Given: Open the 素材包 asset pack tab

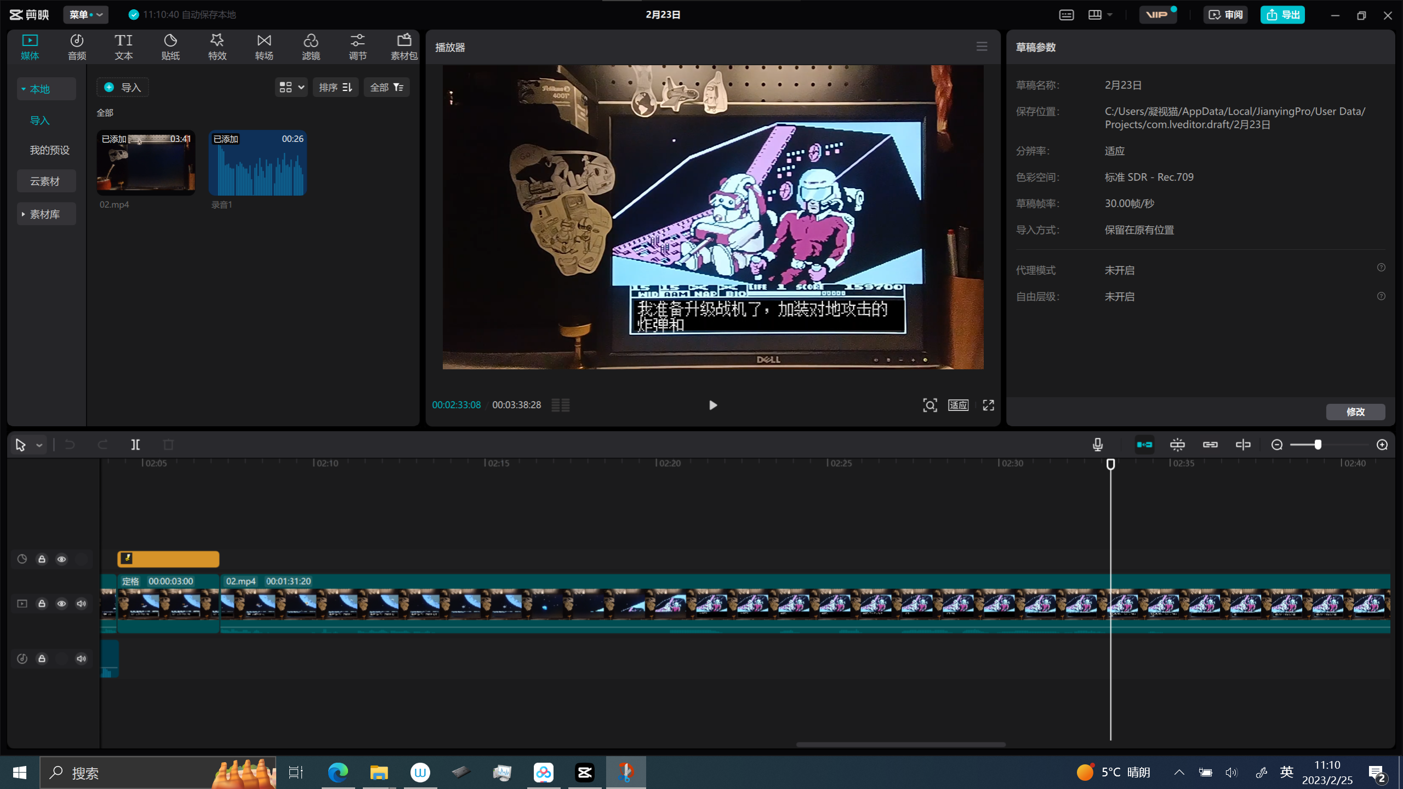Looking at the screenshot, I should (x=404, y=47).
